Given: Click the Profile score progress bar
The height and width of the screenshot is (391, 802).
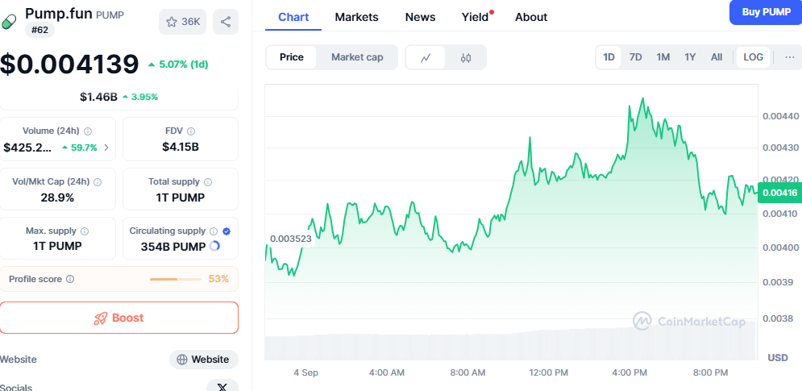Looking at the screenshot, I should coord(175,279).
